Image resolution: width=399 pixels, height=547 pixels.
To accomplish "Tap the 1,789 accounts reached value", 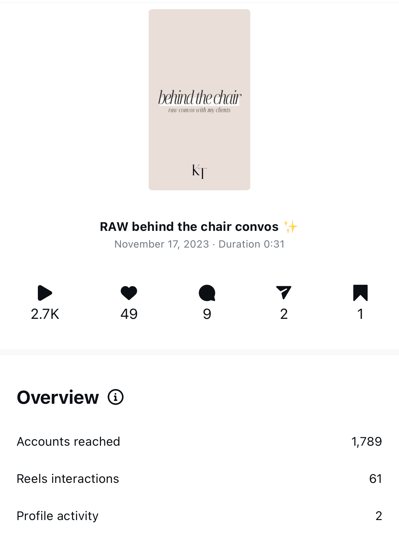I will 367,442.
